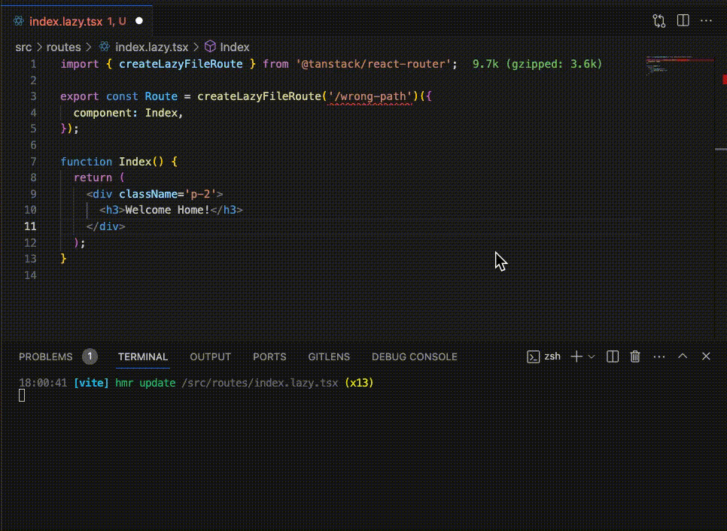
Task: Open the routes breadcrumb folder
Action: (63, 47)
